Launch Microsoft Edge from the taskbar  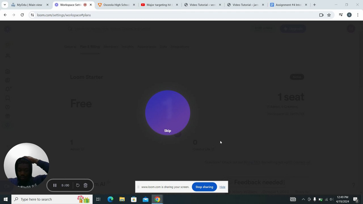click(x=110, y=199)
